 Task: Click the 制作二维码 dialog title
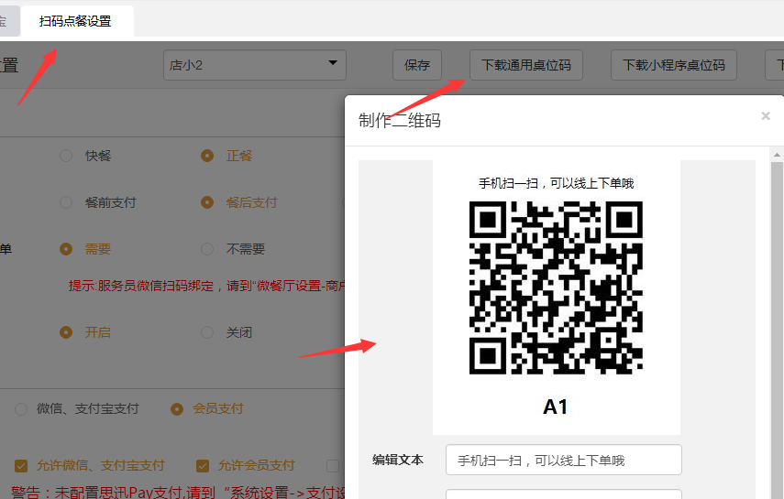click(x=400, y=120)
